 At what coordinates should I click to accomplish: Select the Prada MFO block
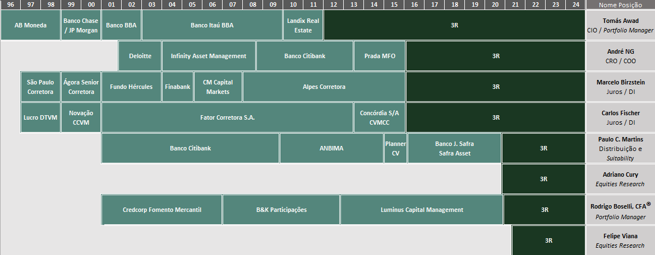[x=380, y=56]
